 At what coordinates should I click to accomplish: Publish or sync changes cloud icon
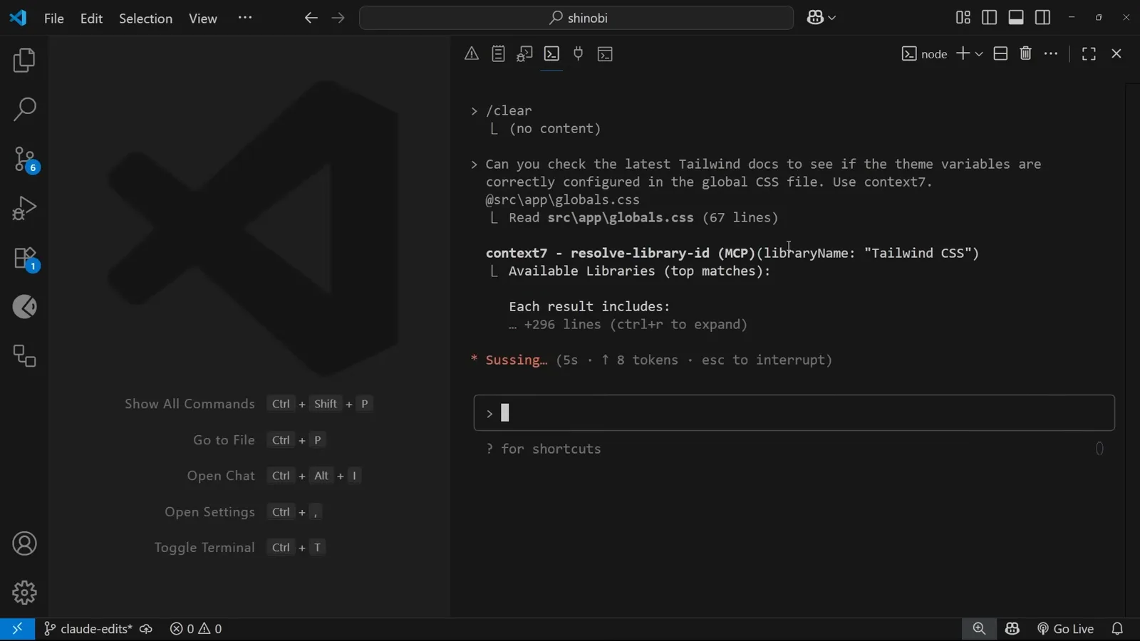(x=146, y=629)
